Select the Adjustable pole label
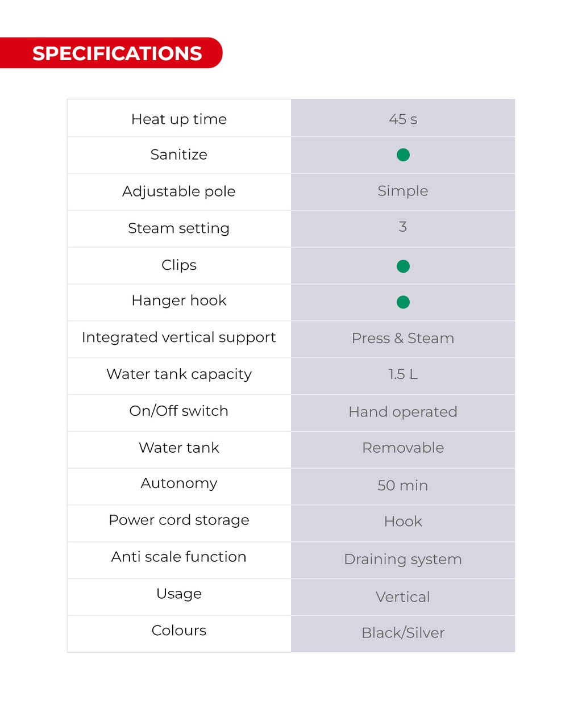This screenshot has height=709, width=582. pos(179,191)
